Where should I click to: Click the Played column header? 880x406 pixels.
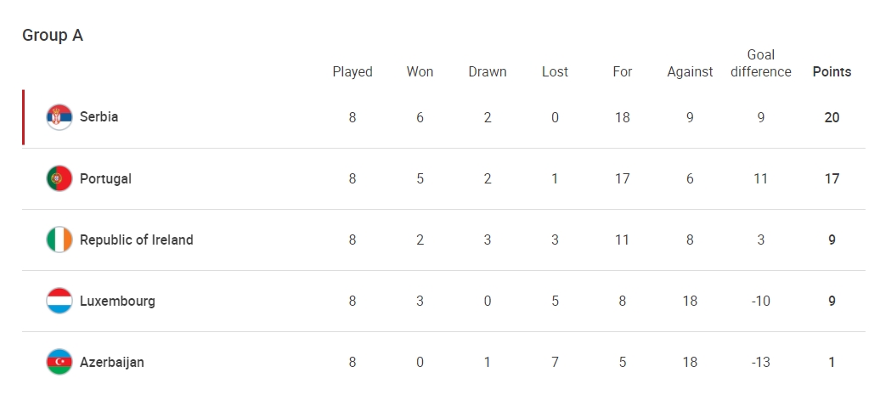(353, 72)
